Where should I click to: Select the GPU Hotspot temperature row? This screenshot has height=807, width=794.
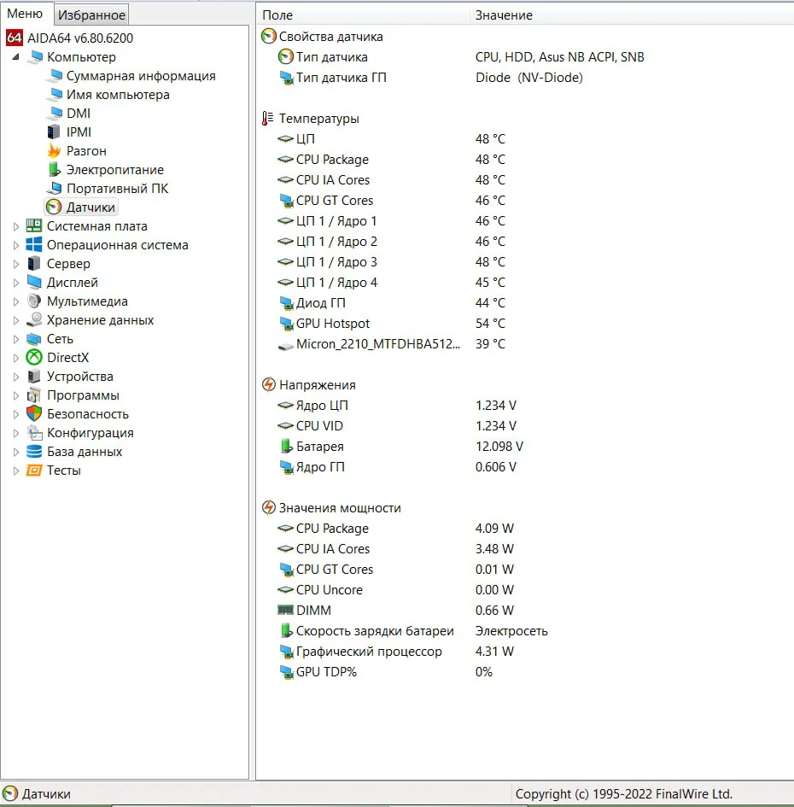tap(525, 323)
